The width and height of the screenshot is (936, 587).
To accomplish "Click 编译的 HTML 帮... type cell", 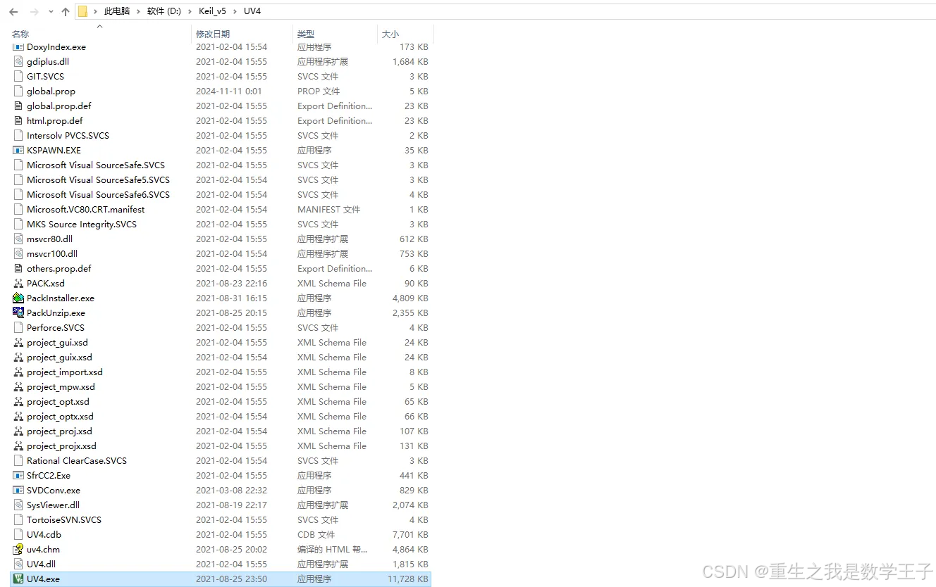I will 332,549.
